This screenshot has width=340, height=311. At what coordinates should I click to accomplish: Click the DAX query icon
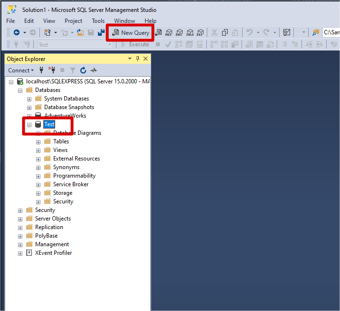click(x=200, y=32)
